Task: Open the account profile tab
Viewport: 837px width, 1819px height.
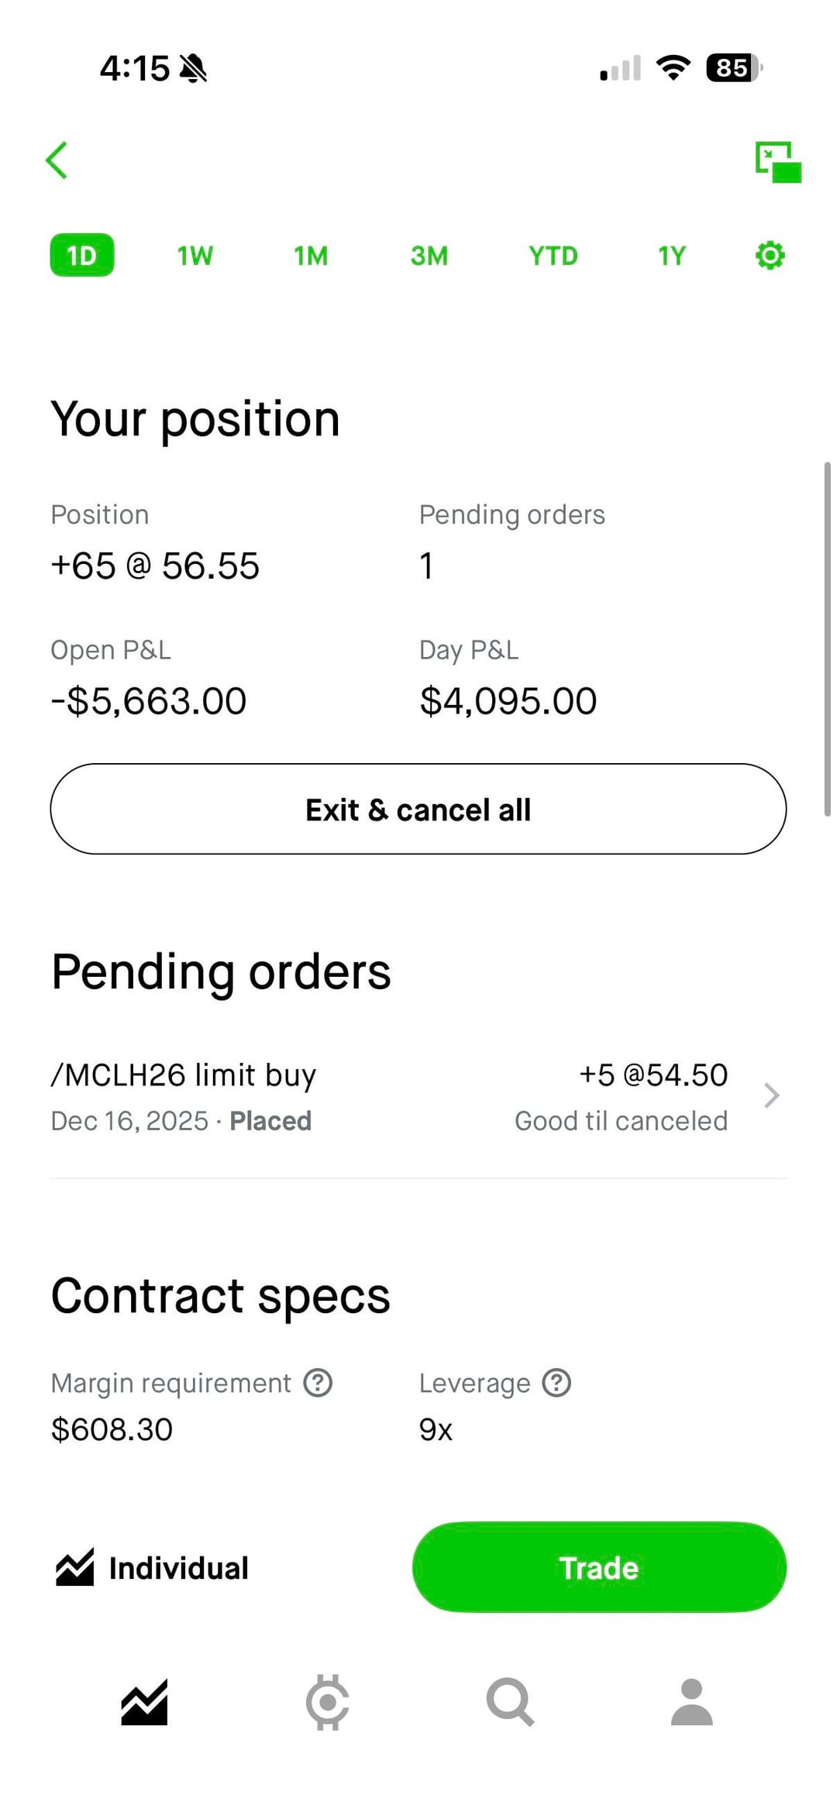Action: [691, 1703]
